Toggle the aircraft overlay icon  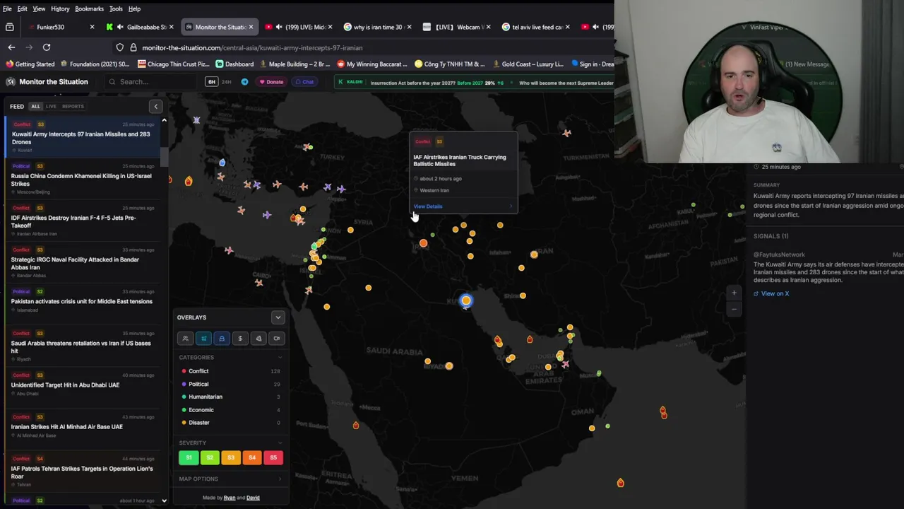coord(203,339)
